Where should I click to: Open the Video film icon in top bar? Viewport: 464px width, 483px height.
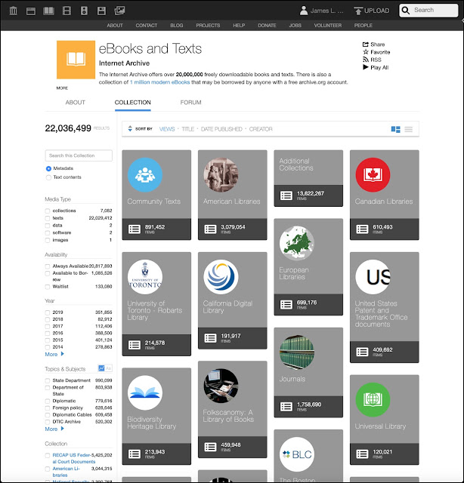point(67,11)
